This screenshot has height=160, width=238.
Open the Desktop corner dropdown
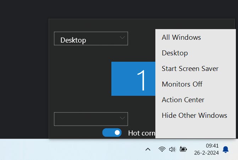click(x=91, y=39)
